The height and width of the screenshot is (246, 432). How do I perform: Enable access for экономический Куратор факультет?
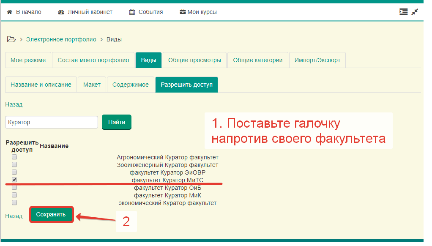[x=14, y=202]
